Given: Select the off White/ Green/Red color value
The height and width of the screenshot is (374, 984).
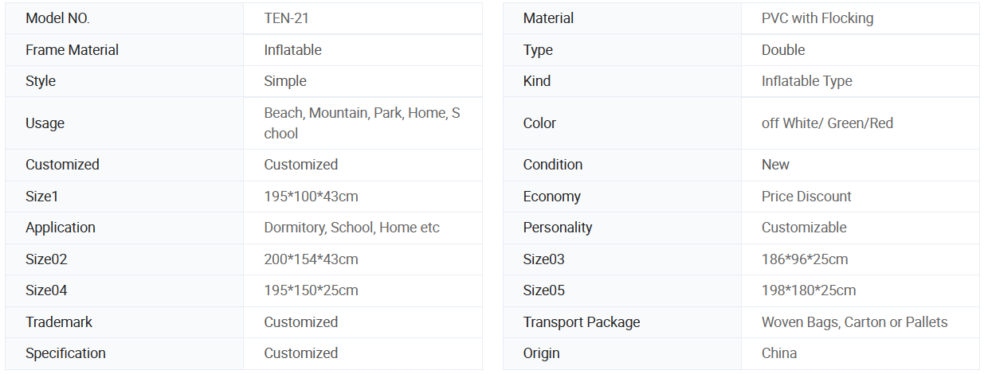Looking at the screenshot, I should pyautogui.click(x=827, y=123).
